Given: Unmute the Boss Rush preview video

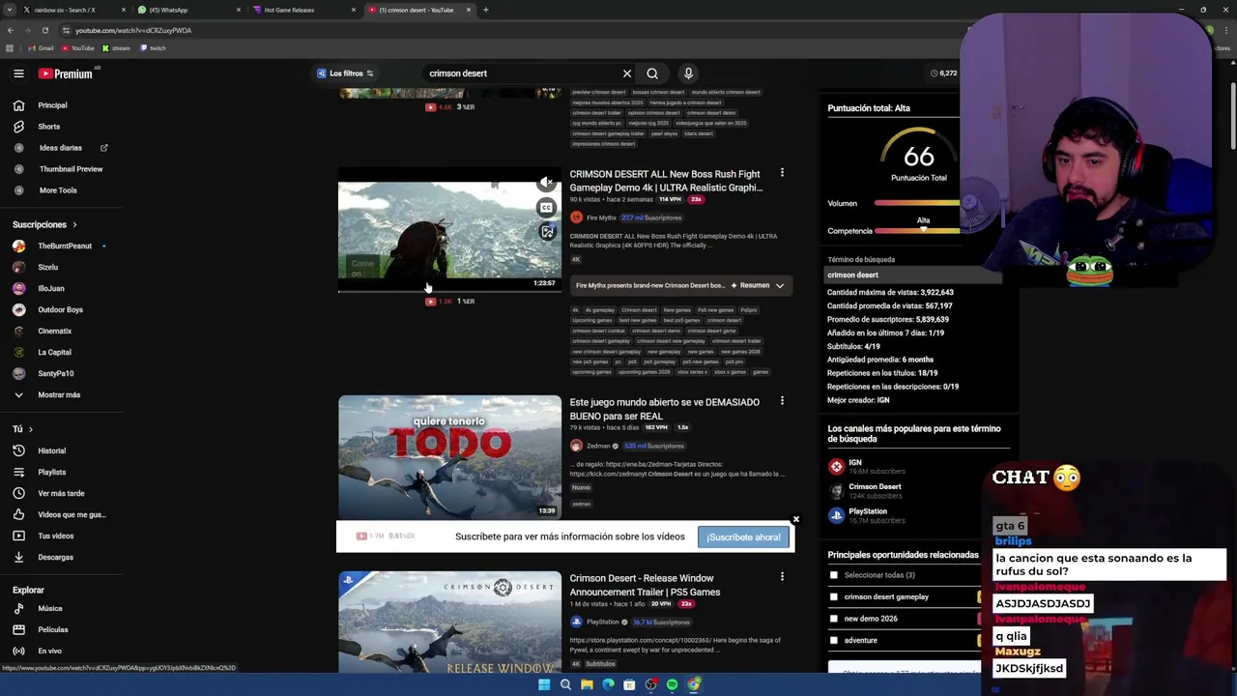Looking at the screenshot, I should tap(547, 183).
